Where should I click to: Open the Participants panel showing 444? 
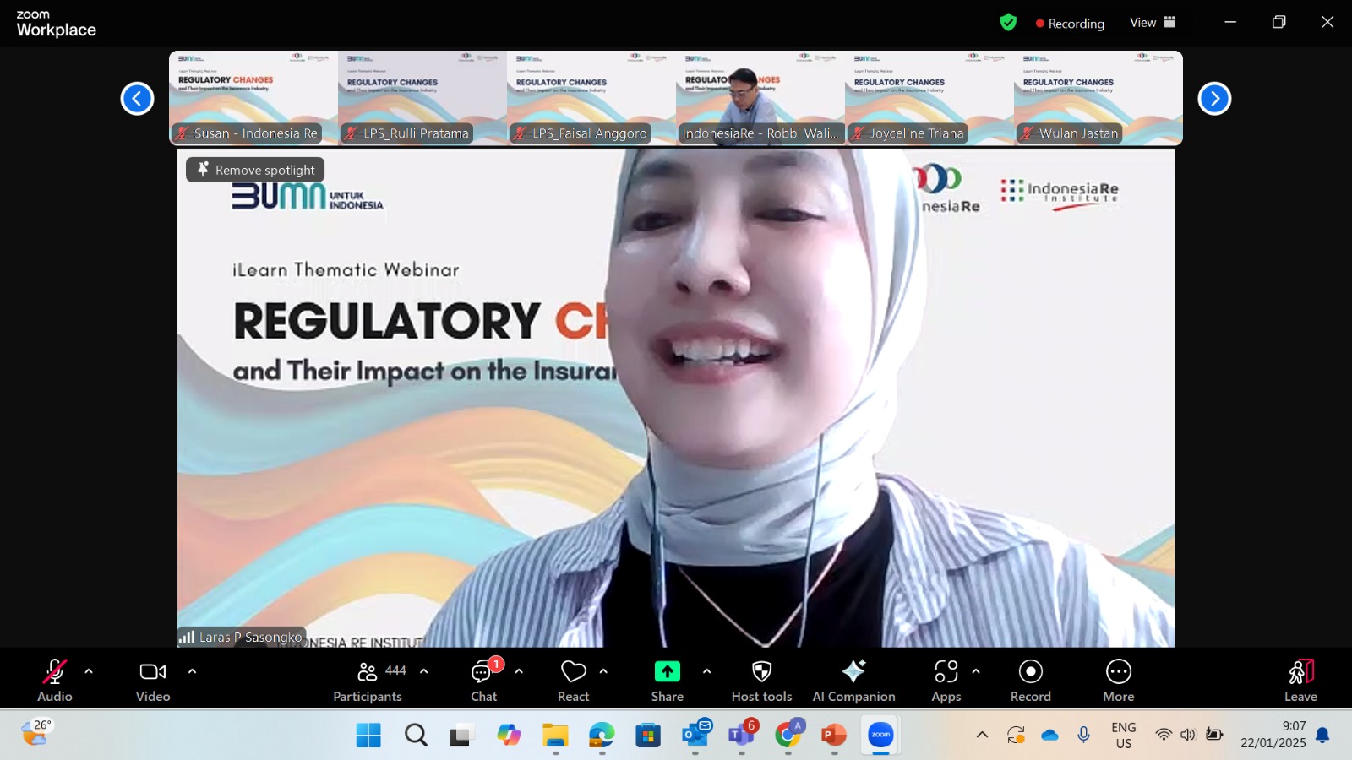pos(368,680)
